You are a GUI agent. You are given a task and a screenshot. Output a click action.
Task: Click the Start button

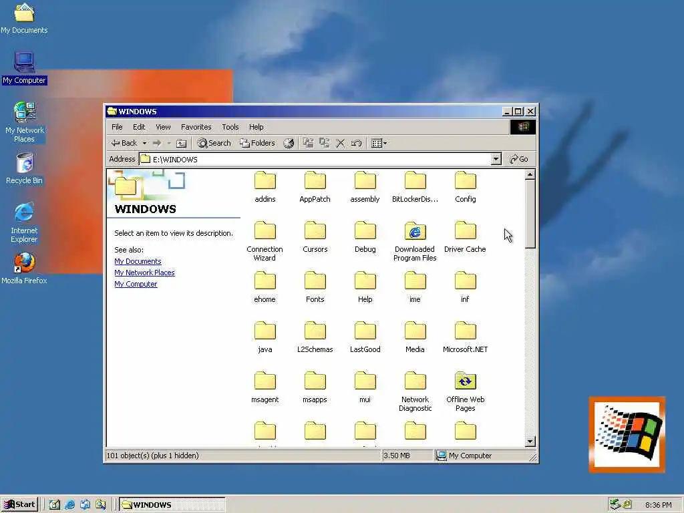tap(19, 505)
